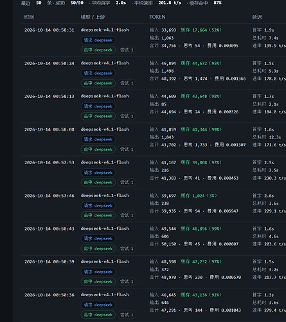
Task: Click the 缓存 1,024 (3%) value
Action: (x=199, y=196)
